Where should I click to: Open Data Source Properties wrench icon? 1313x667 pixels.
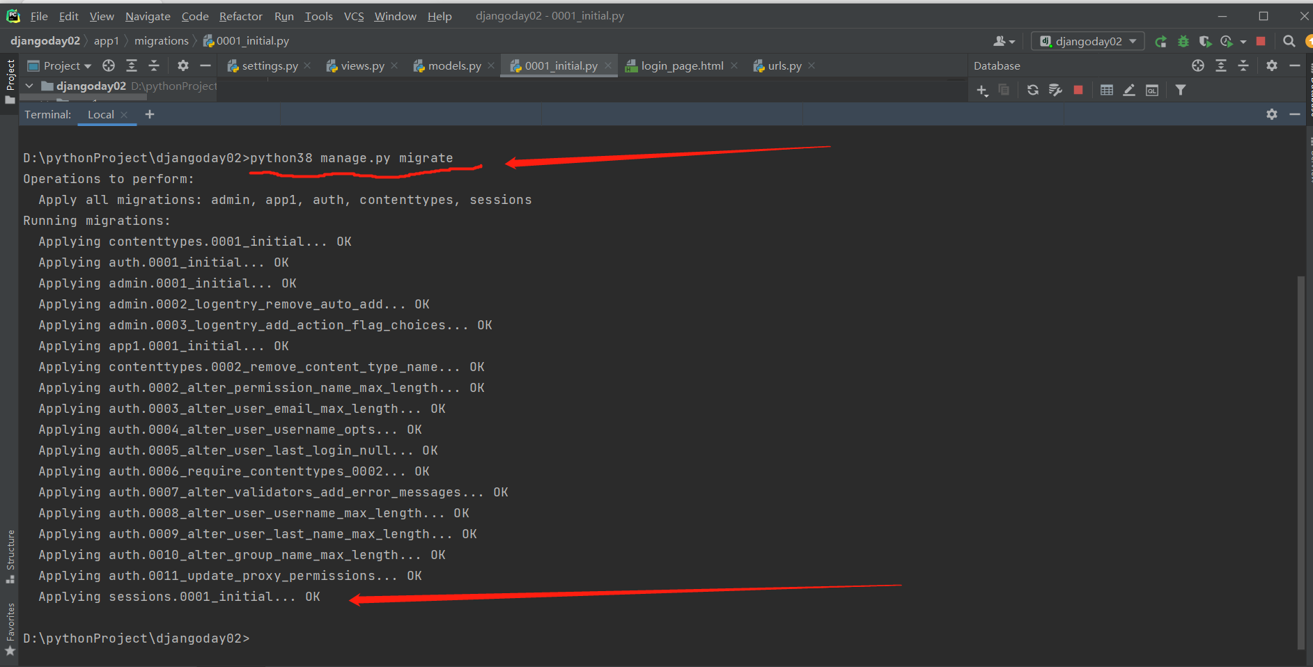[x=1055, y=90]
